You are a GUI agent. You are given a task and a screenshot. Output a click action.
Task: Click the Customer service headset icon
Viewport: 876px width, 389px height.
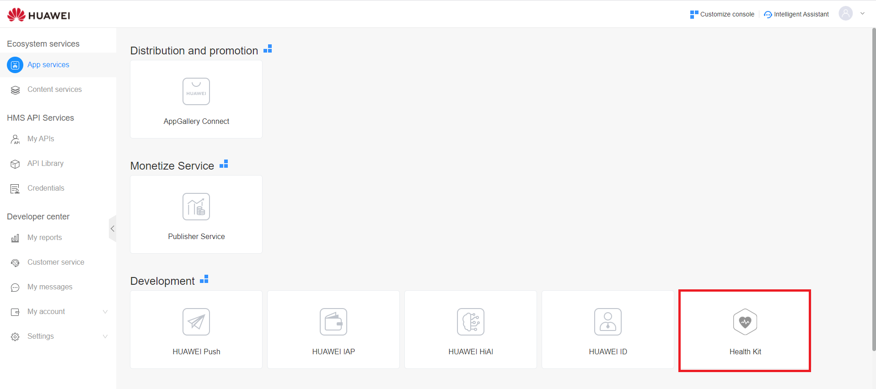click(15, 263)
